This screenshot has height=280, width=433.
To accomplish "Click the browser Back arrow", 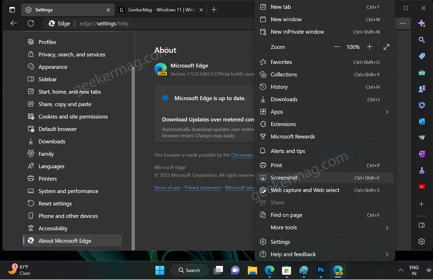I will click(x=13, y=23).
